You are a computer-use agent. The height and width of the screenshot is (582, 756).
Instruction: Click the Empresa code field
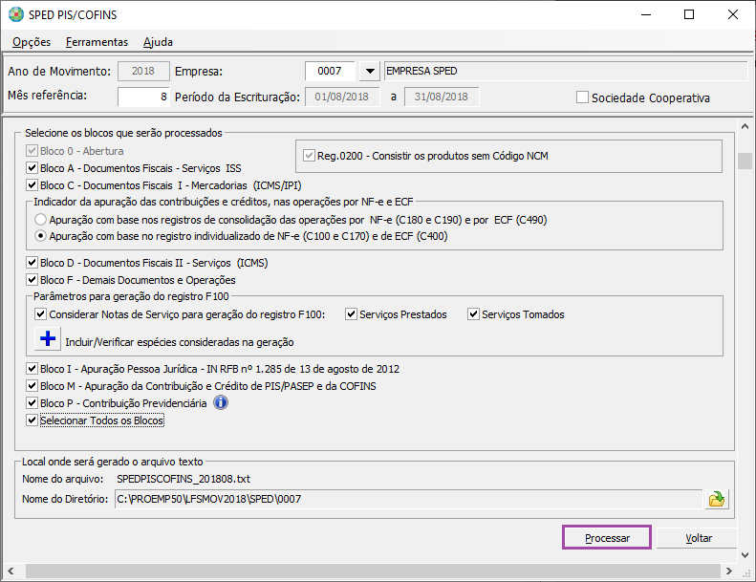click(329, 72)
